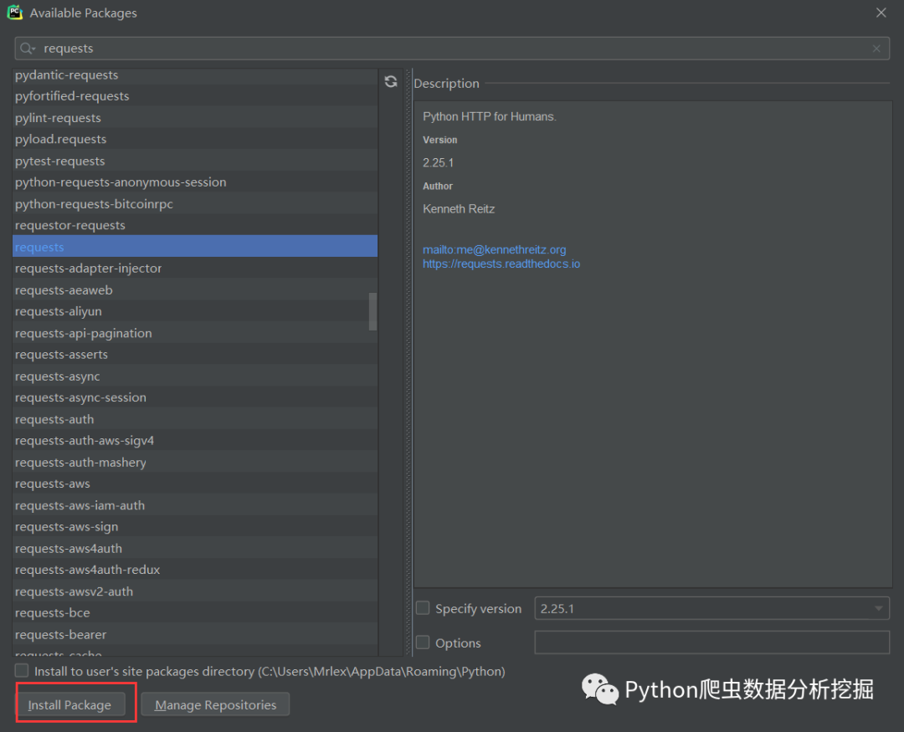The width and height of the screenshot is (904, 732).
Task: Select requests-aeaweb package
Action: click(195, 290)
